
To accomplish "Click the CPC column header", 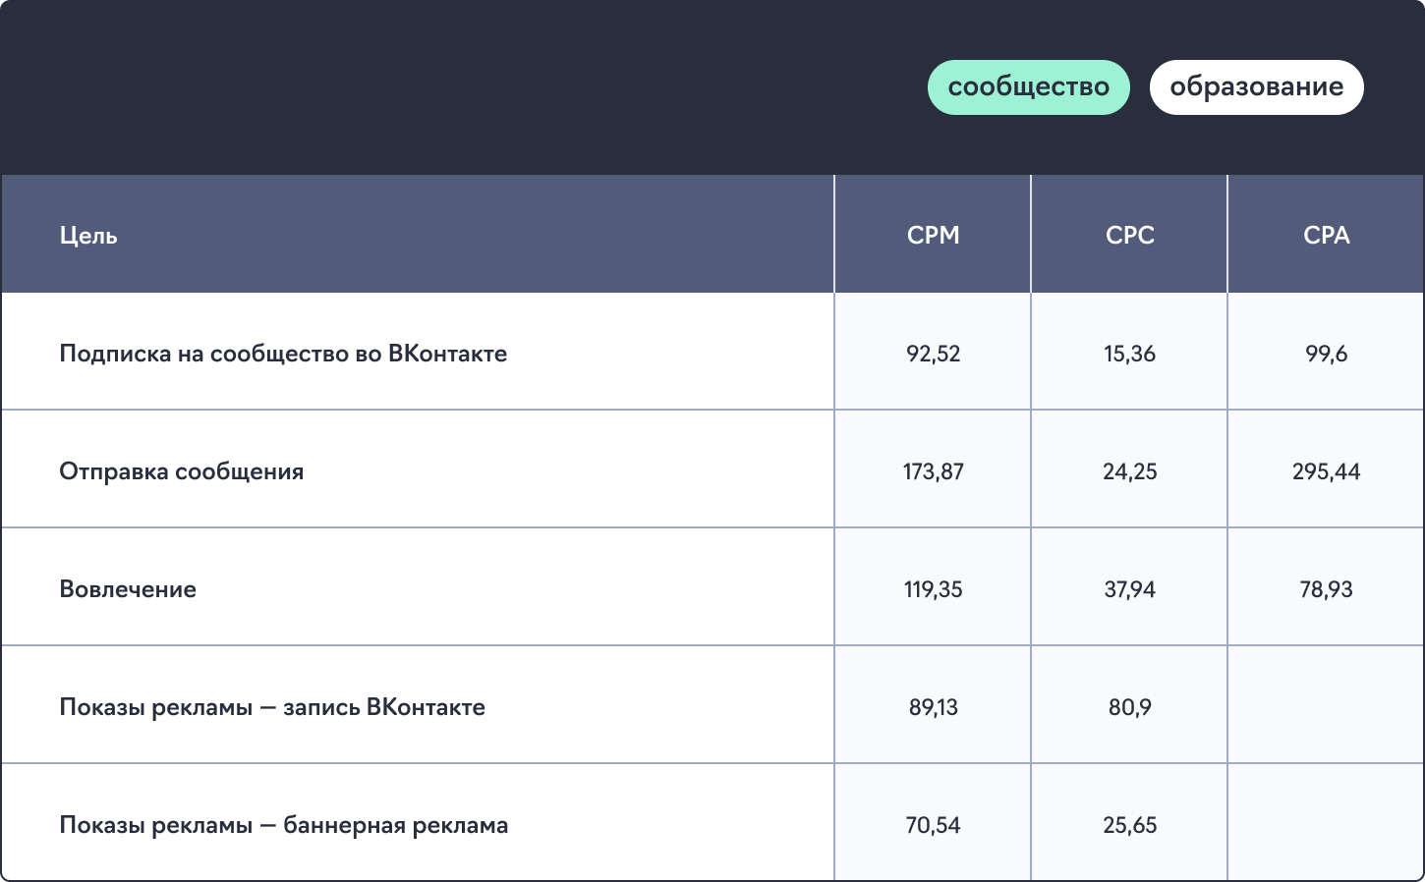I will click(x=1129, y=236).
